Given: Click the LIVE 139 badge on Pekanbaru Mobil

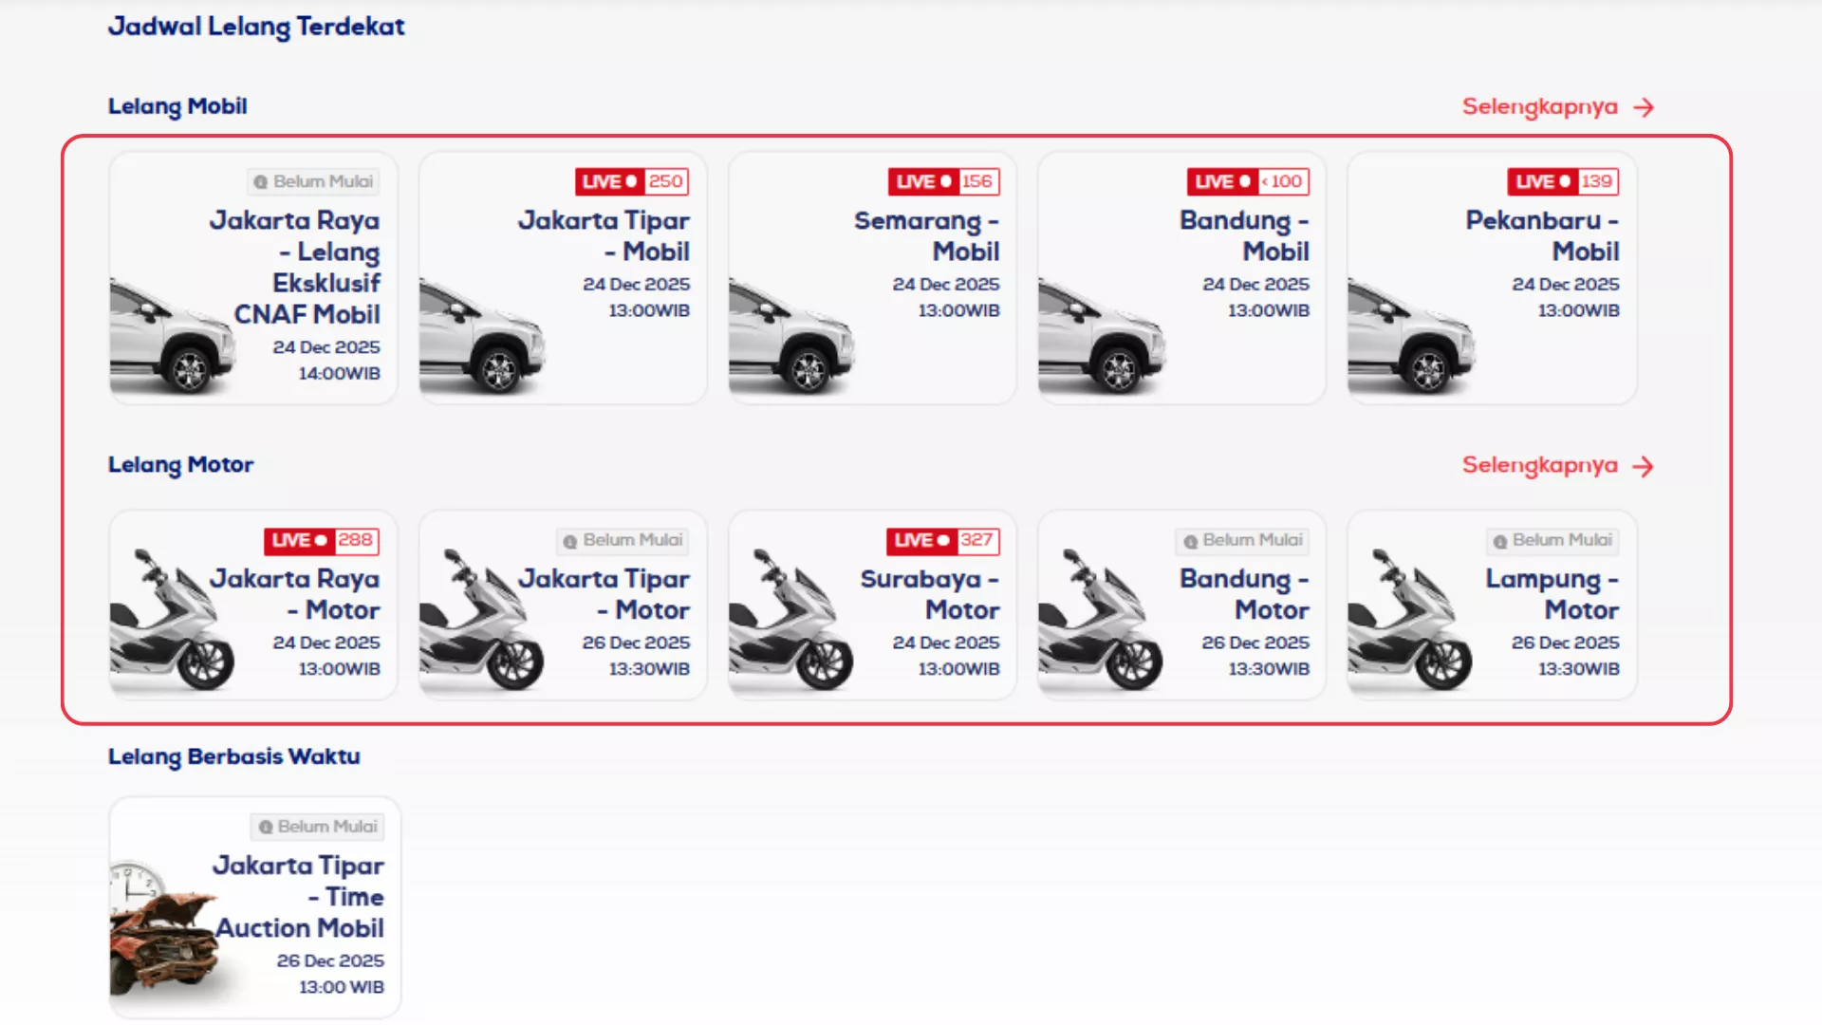Looking at the screenshot, I should [1563, 181].
